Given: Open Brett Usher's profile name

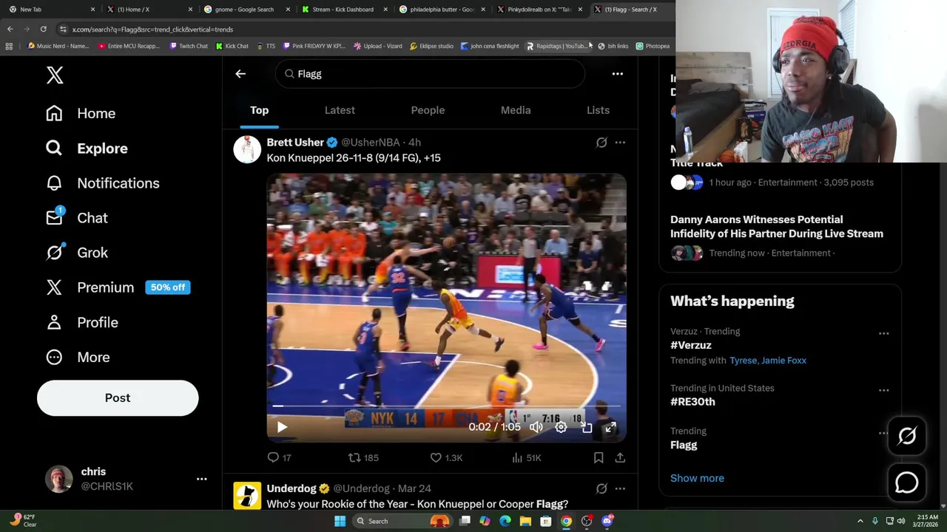Looking at the screenshot, I should tap(295, 142).
